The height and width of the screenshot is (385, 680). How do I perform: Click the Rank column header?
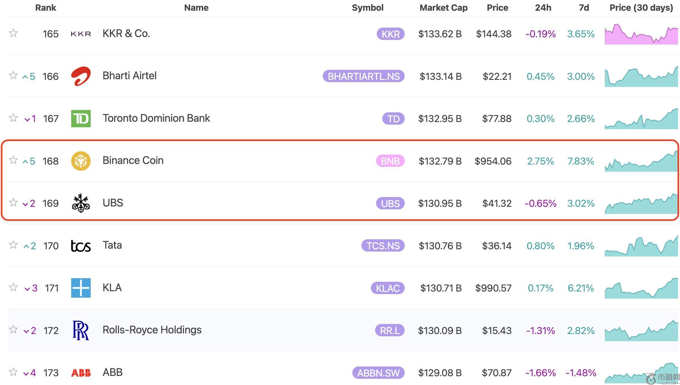46,8
